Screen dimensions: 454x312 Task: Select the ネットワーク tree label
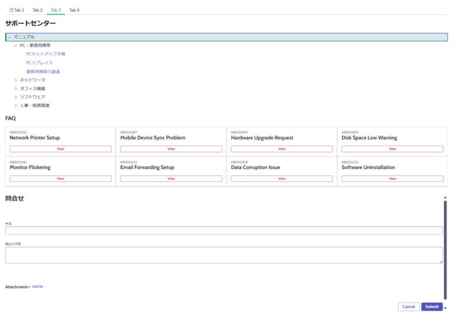pos(33,80)
